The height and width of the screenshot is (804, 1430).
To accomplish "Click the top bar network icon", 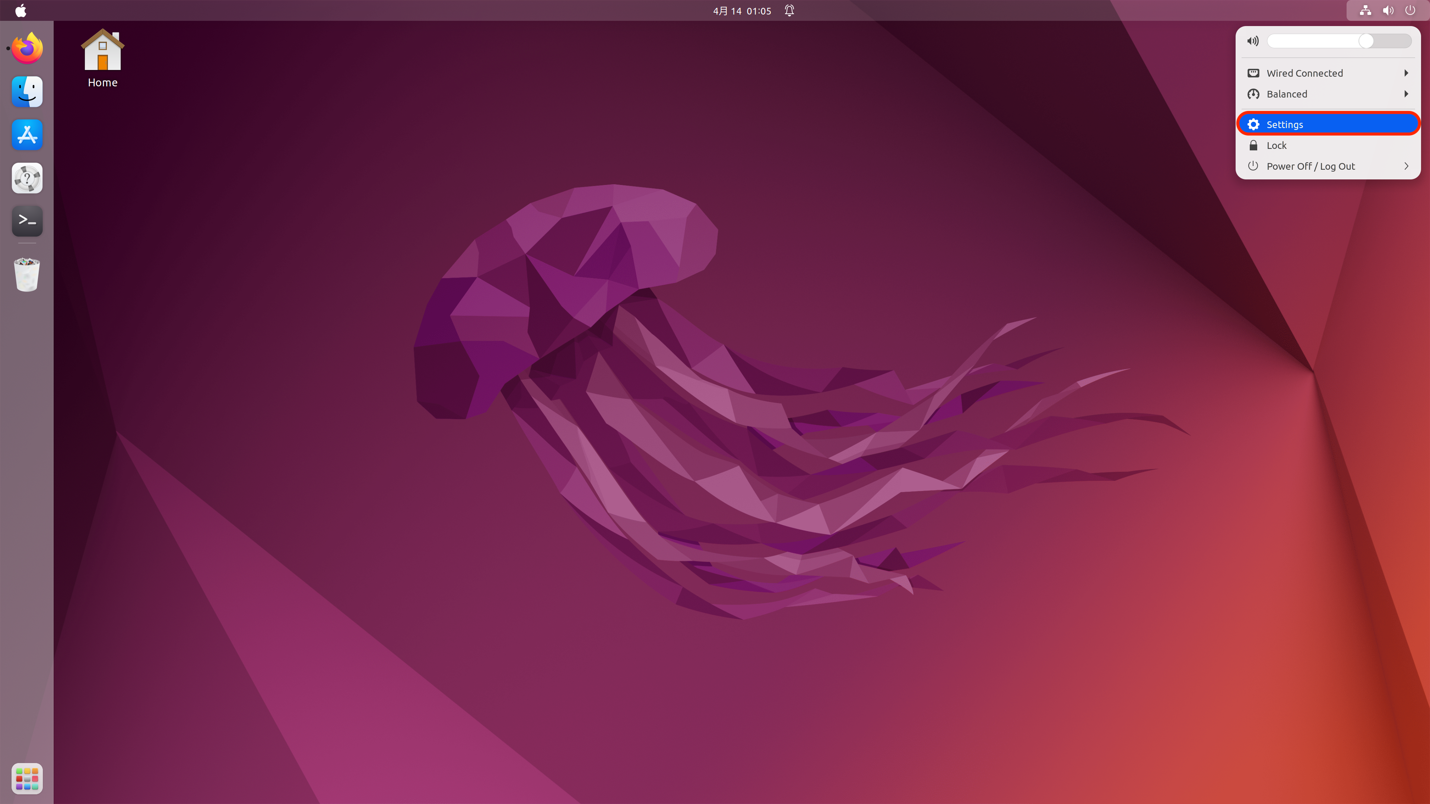I will coord(1365,10).
